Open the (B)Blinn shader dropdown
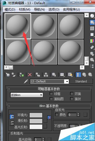This screenshot has width=95, height=141. click(27, 95)
